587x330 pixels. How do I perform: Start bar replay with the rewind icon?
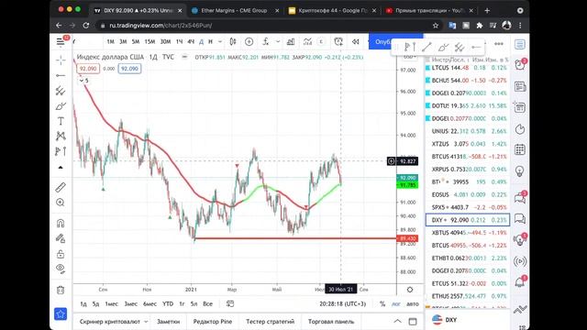coord(355,41)
